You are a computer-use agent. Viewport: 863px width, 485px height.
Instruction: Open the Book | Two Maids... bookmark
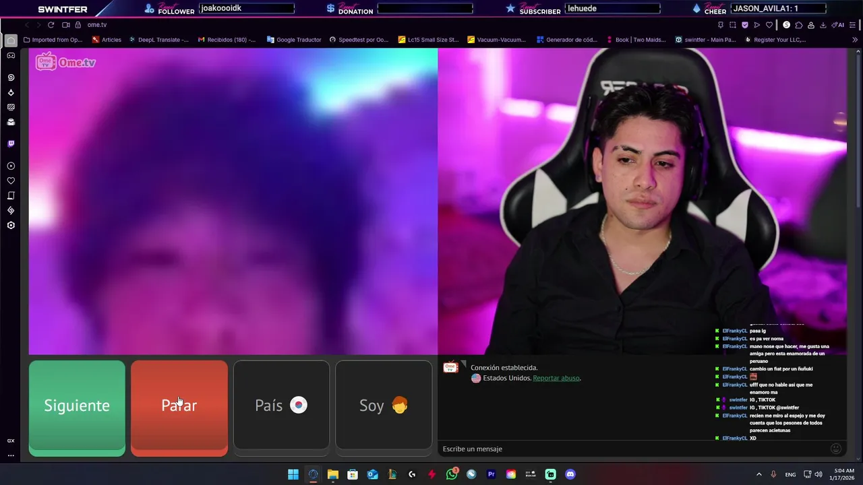[x=636, y=40]
